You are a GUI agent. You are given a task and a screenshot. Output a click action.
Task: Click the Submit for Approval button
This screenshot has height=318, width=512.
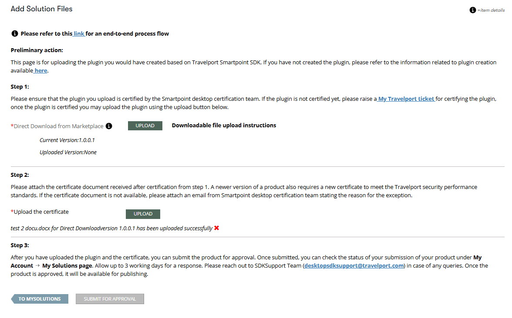(110, 299)
